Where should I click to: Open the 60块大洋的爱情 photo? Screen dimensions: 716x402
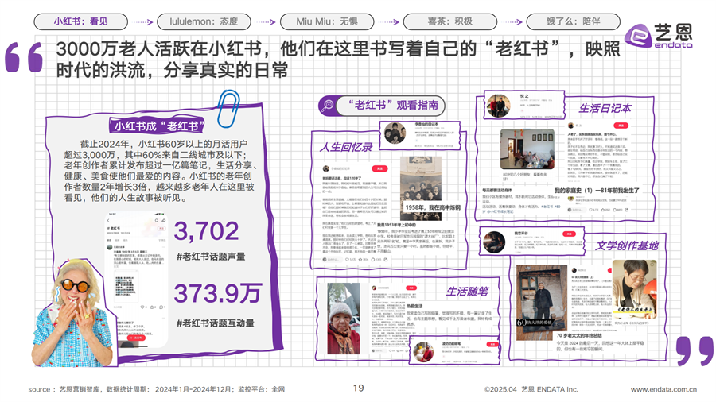tap(541, 303)
